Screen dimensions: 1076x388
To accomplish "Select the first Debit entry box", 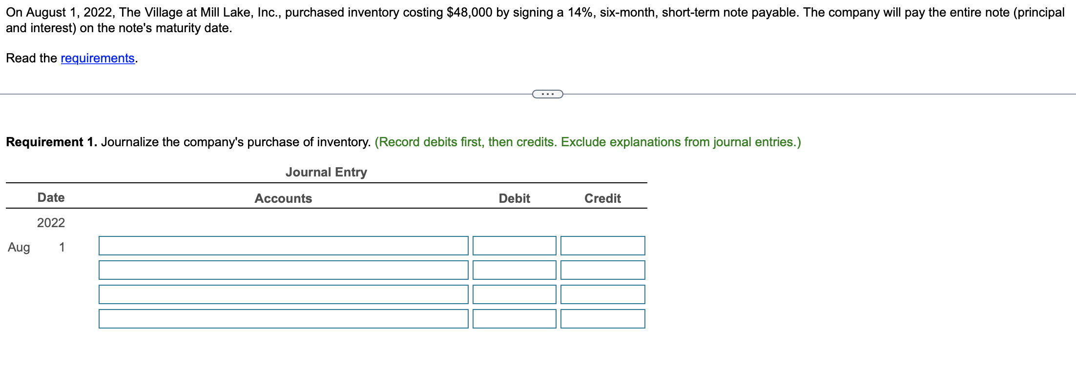I will point(514,246).
